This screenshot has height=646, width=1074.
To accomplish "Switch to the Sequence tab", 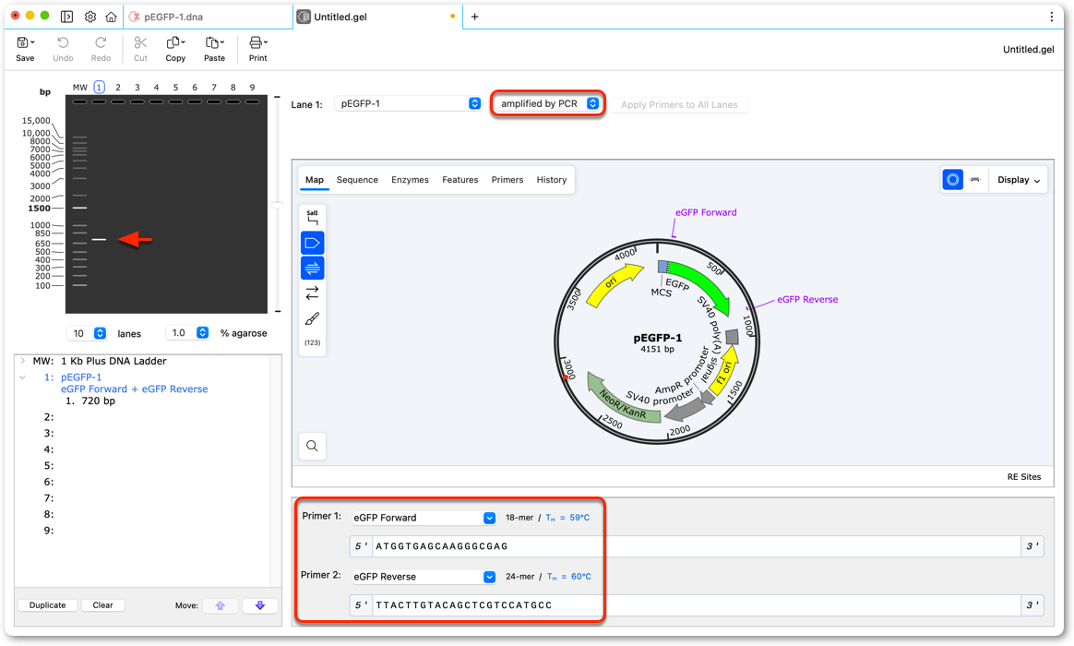I will tap(357, 179).
